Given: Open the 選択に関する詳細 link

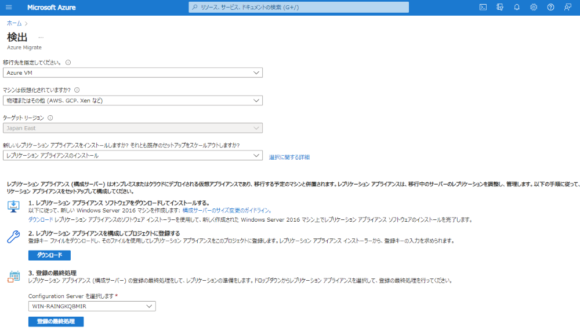Looking at the screenshot, I should tap(289, 157).
